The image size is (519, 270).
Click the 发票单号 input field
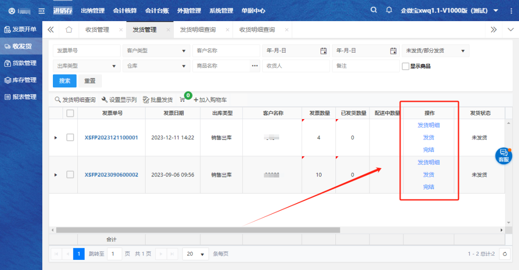pos(86,51)
